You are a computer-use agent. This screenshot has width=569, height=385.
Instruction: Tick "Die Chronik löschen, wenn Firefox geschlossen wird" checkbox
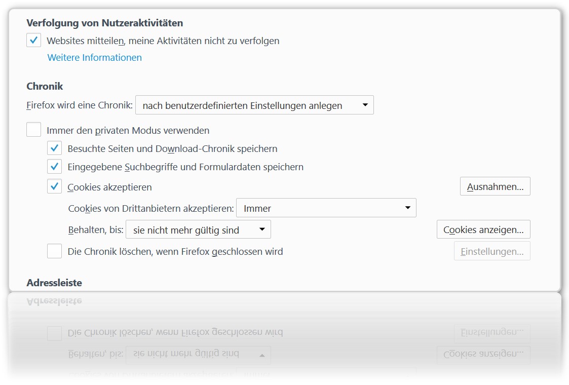(55, 251)
